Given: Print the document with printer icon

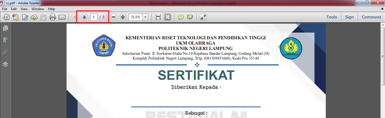Looking at the screenshot, I should (x=53, y=17).
